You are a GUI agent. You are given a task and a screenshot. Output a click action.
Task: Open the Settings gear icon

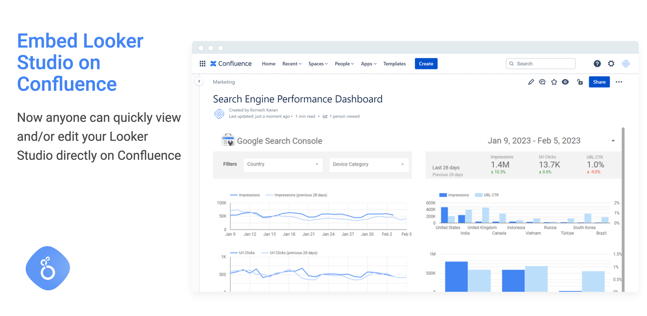click(x=611, y=64)
